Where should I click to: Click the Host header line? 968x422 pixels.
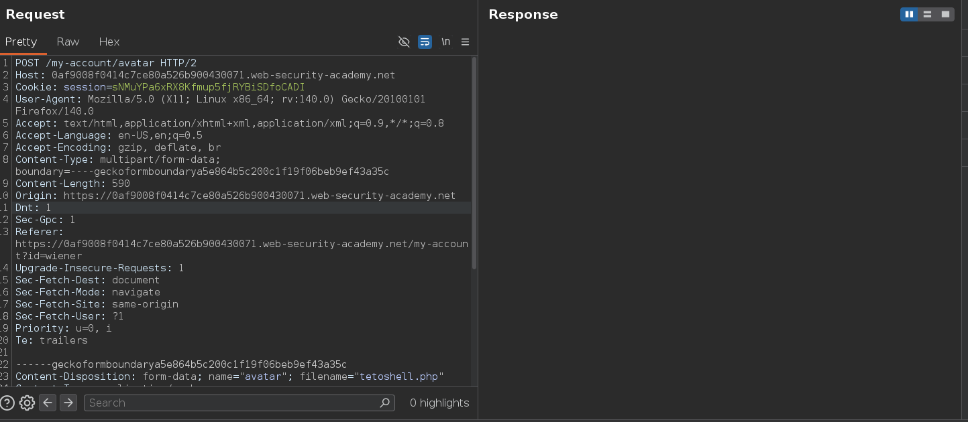click(205, 75)
